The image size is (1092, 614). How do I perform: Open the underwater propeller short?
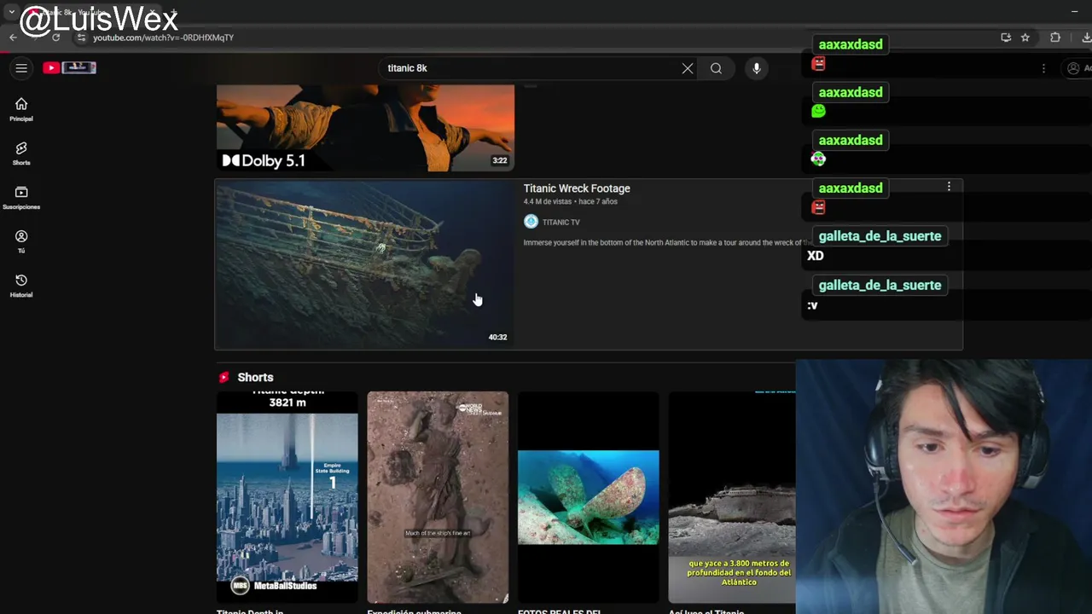(589, 497)
